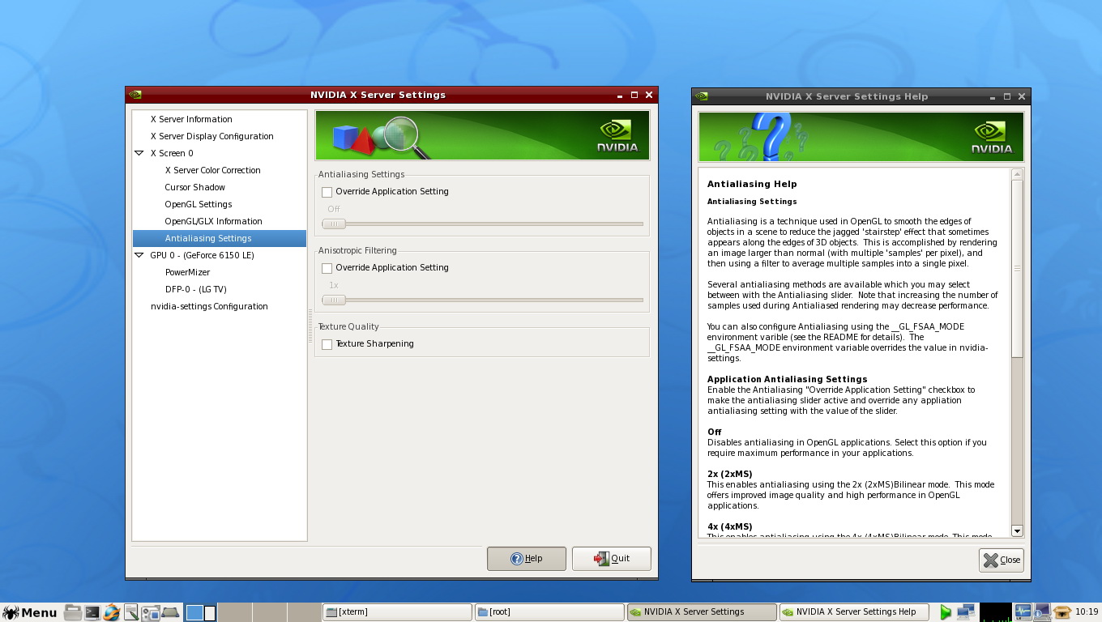
Task: Maximize the Settings Help window
Action: coord(1007,96)
